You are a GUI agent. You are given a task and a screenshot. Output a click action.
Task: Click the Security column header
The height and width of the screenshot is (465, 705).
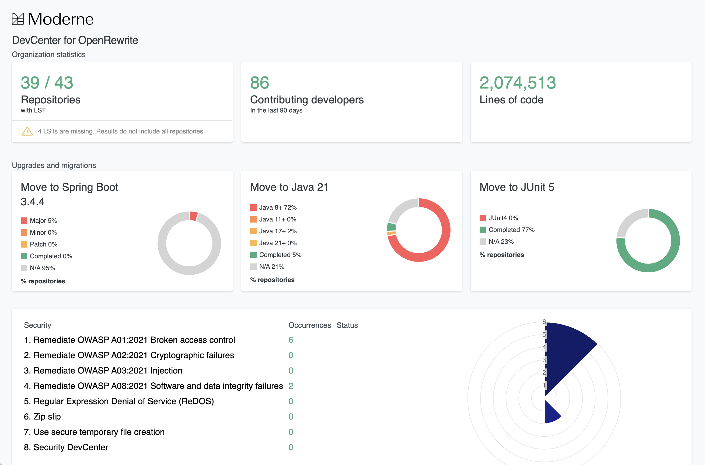(37, 325)
